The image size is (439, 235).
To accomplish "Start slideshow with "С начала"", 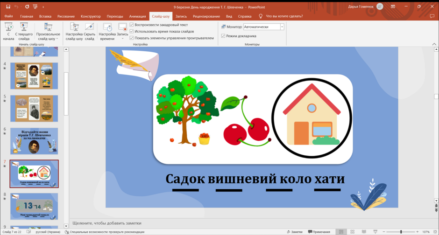I will click(8, 32).
